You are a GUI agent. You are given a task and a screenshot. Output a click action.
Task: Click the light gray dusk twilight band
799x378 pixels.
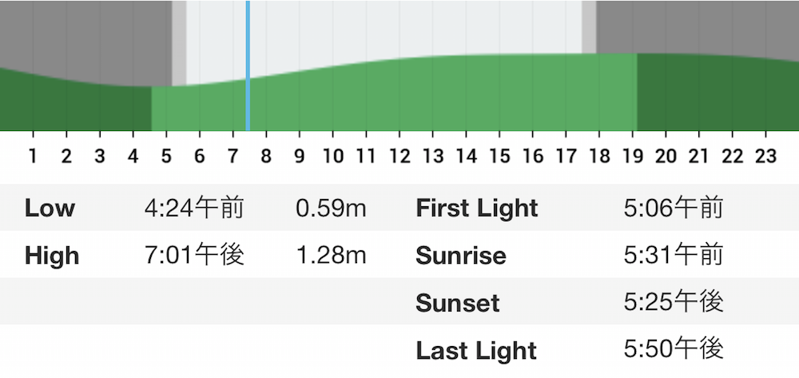tap(589, 26)
